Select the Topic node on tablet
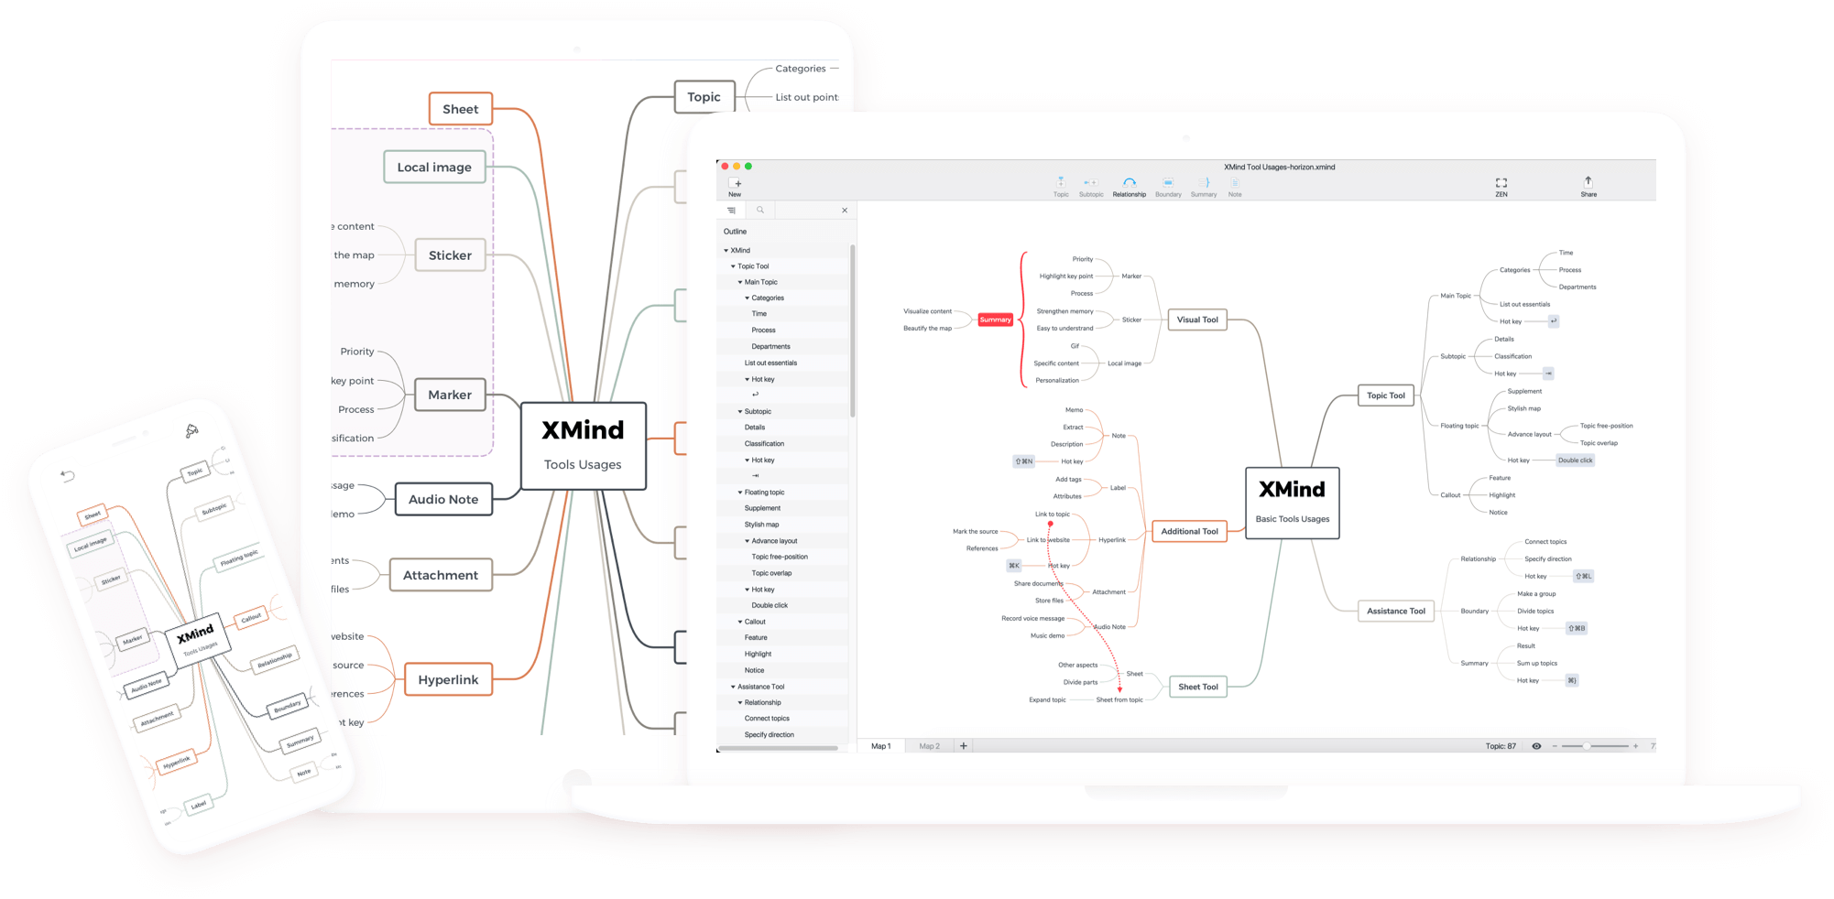Screen dimensions: 1834x899 (704, 97)
